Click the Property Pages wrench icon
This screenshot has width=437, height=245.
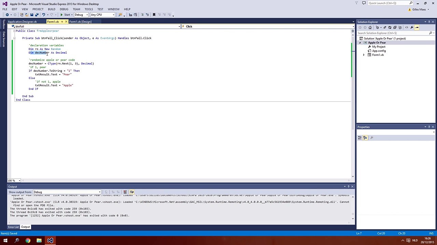372,138
